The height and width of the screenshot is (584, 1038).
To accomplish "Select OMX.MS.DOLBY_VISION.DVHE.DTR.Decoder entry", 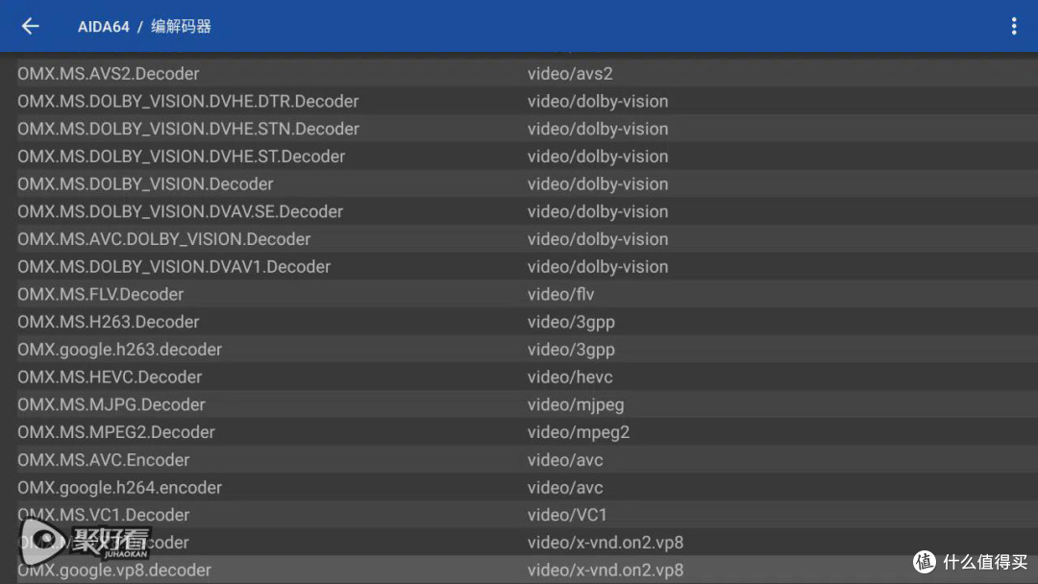I will click(x=188, y=102).
